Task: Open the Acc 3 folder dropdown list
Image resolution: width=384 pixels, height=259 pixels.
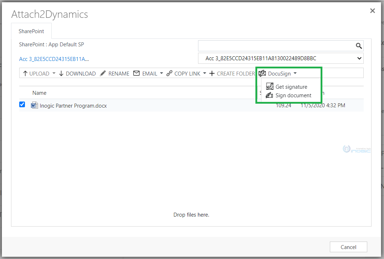Action: coord(281,58)
